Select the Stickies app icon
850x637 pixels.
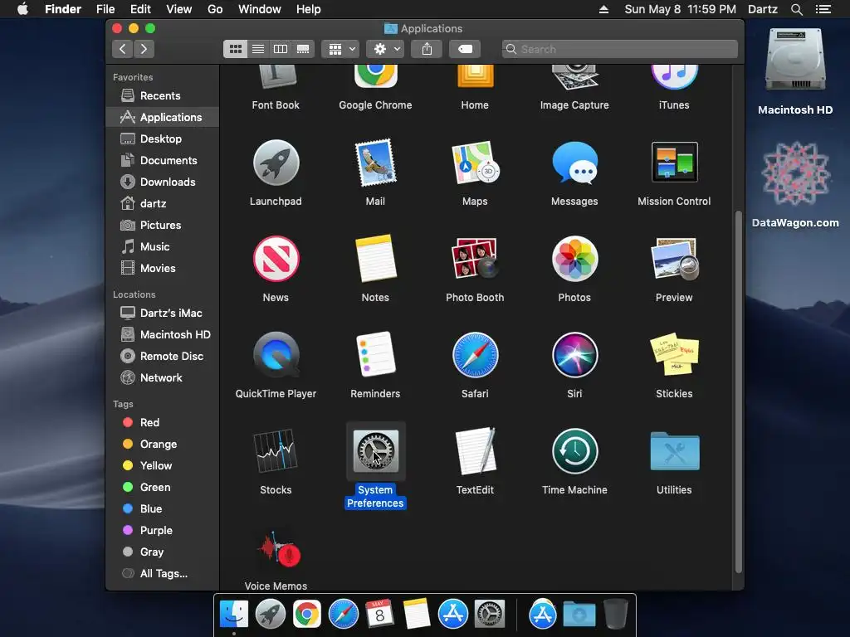click(x=674, y=355)
